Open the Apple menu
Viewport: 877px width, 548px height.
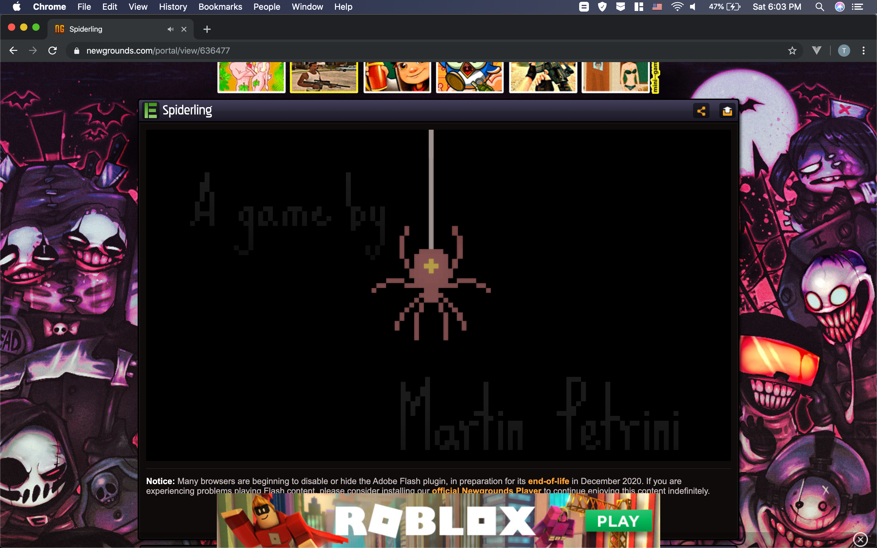17,6
